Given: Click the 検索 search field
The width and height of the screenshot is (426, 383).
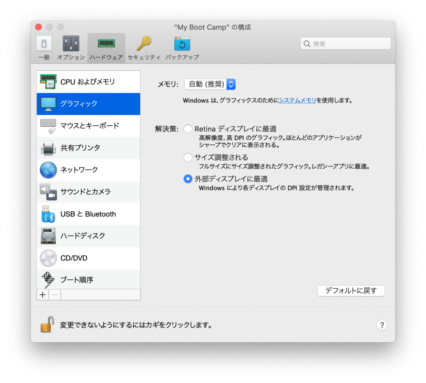Looking at the screenshot, I should [x=346, y=44].
